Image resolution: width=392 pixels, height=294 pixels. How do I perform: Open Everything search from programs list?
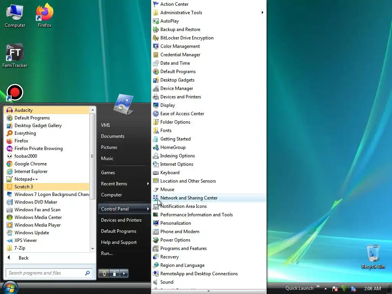(47, 133)
